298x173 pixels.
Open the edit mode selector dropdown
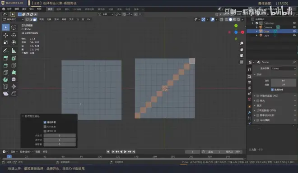coord(13,19)
